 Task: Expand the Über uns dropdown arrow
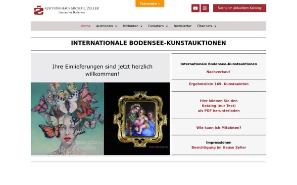(215, 26)
